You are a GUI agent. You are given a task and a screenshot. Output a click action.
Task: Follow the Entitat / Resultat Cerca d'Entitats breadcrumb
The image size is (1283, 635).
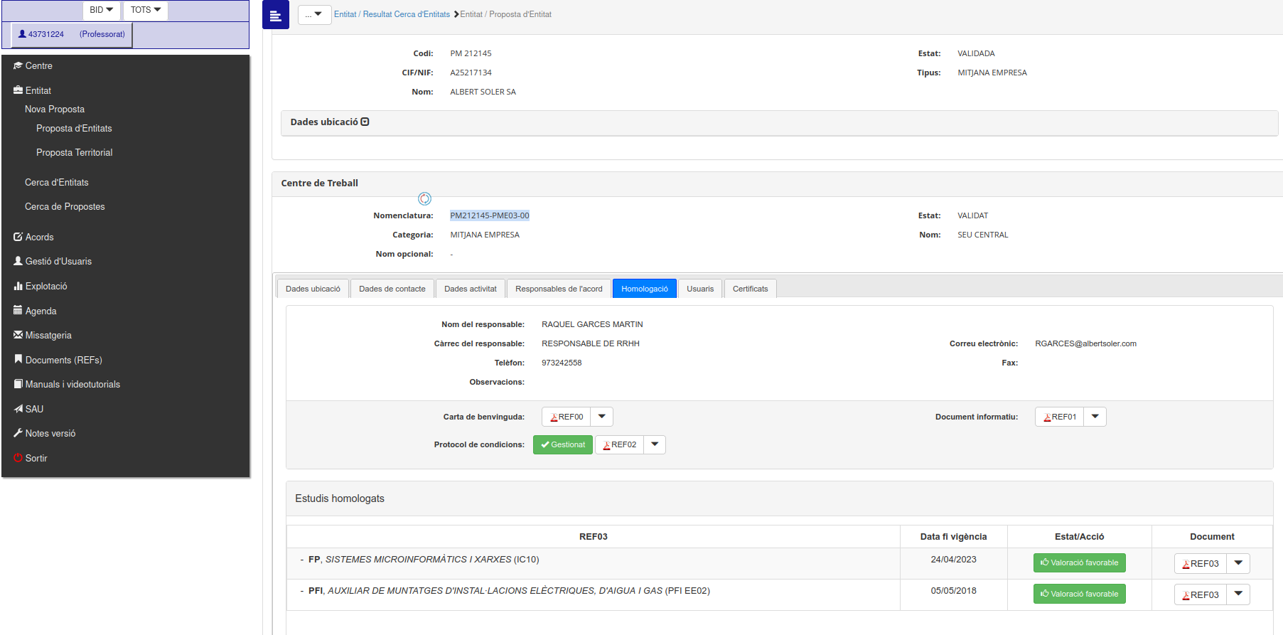point(392,14)
